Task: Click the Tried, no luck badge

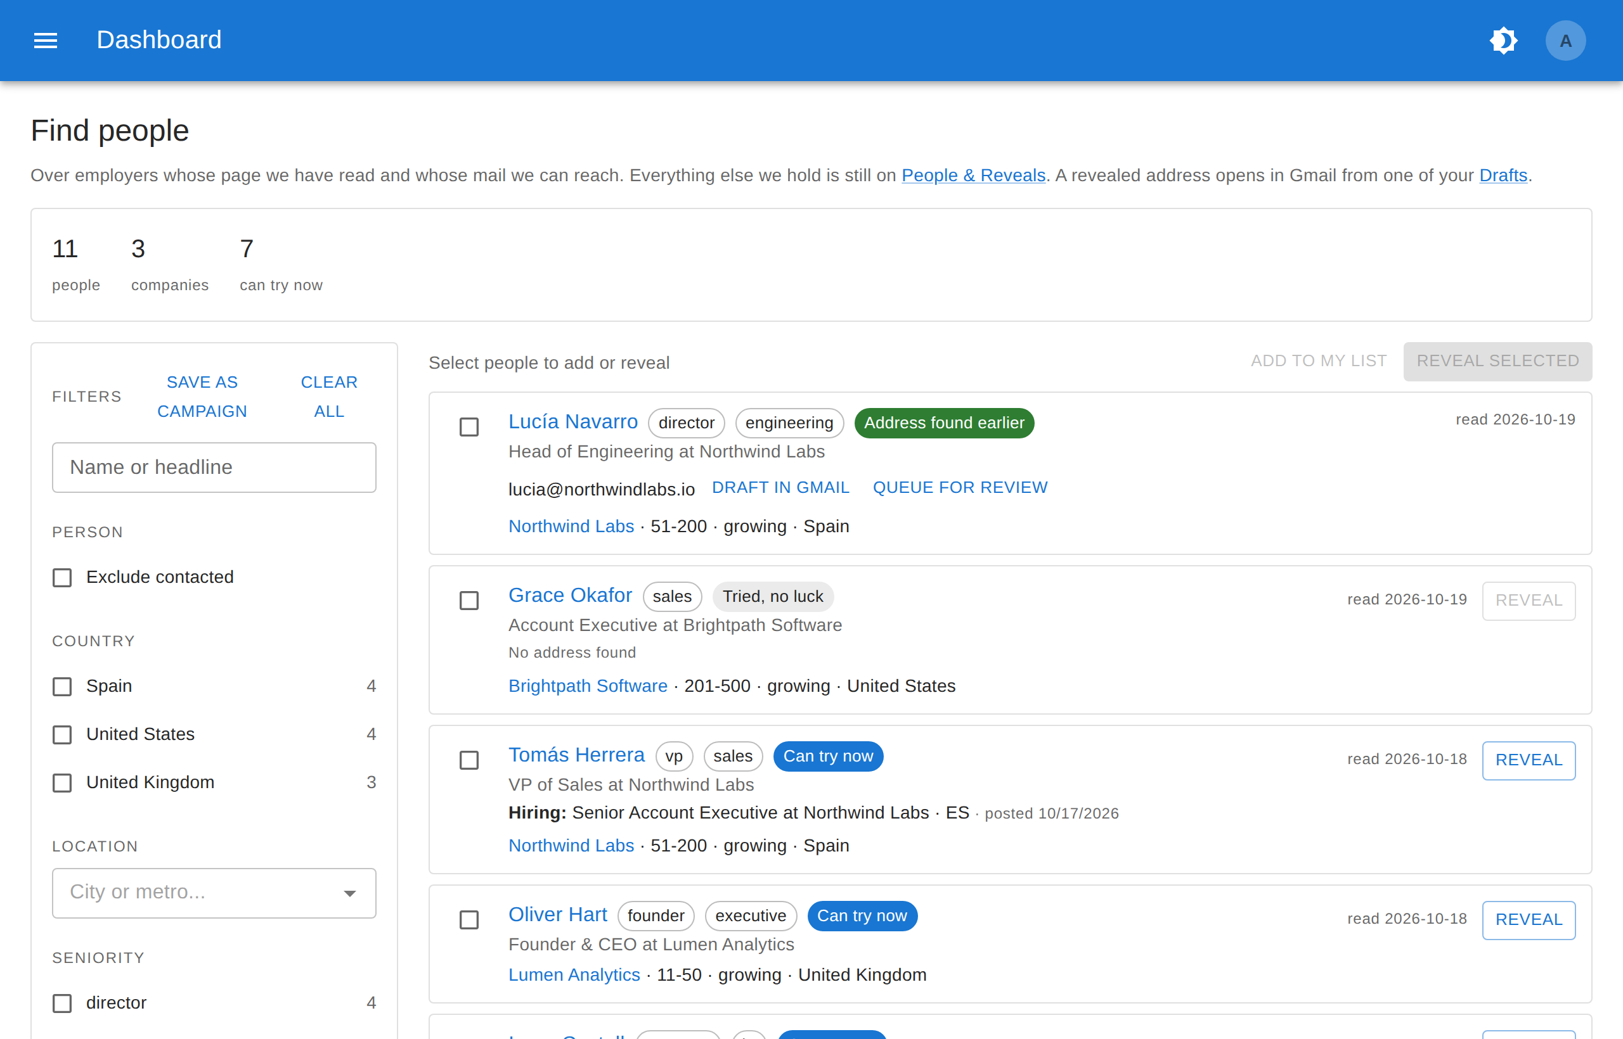Action: click(773, 596)
